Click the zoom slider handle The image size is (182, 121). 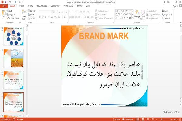tap(162, 119)
